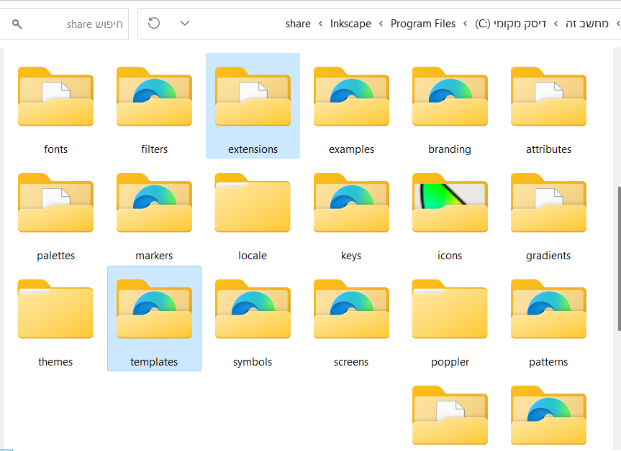
Task: Go to local disk (C:) breadcrumb
Action: point(510,24)
